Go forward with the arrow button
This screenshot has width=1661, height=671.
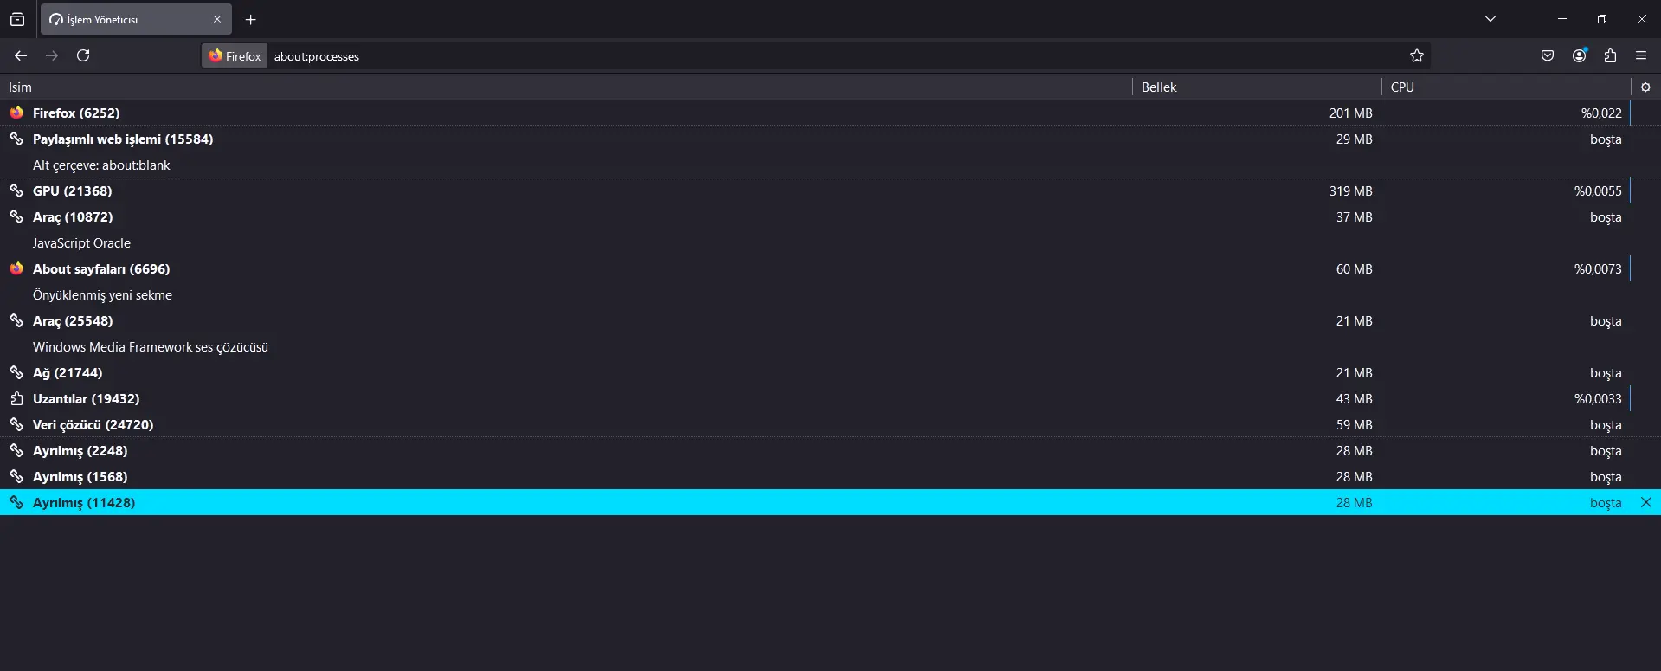(52, 55)
